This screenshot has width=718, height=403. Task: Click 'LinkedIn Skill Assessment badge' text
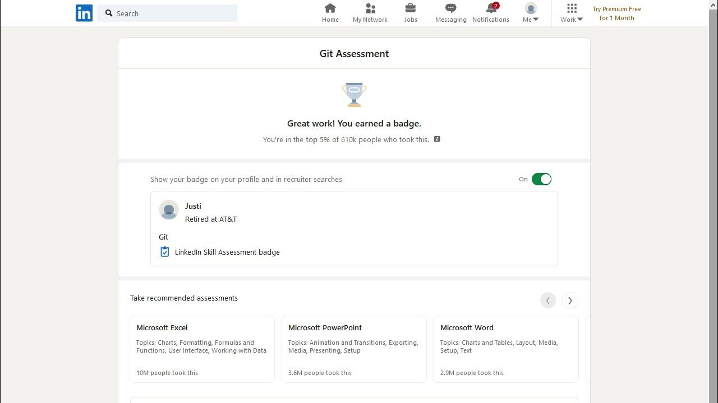227,252
